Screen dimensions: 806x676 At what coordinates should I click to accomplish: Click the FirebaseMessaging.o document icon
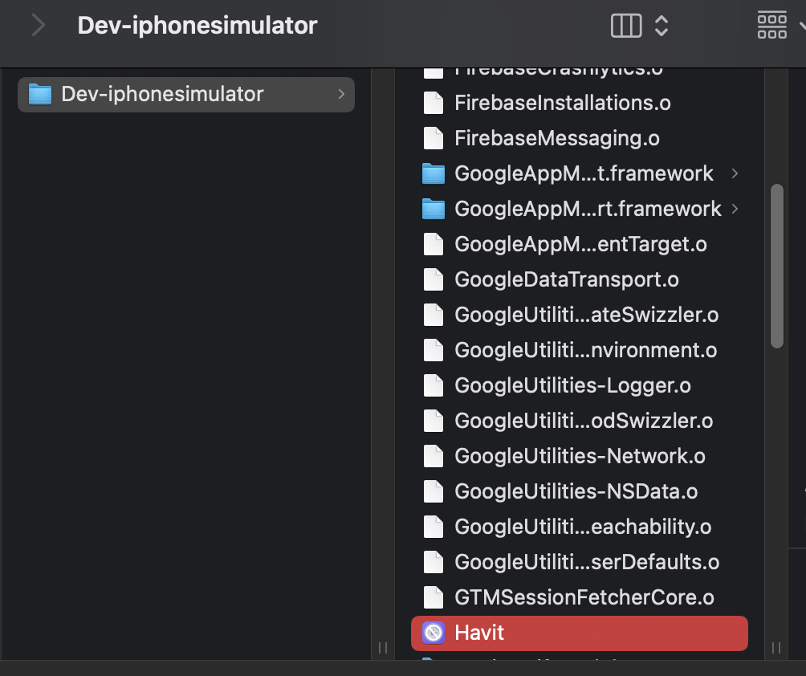point(434,138)
